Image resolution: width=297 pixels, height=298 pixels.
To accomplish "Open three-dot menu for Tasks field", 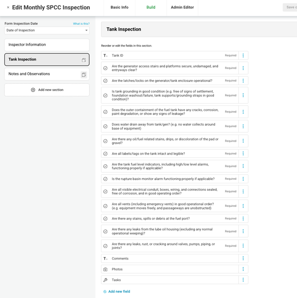I will (x=243, y=280).
